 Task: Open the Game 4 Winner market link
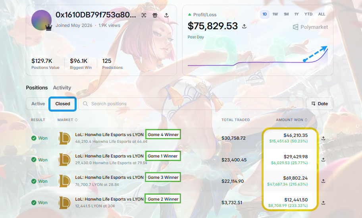point(127,135)
